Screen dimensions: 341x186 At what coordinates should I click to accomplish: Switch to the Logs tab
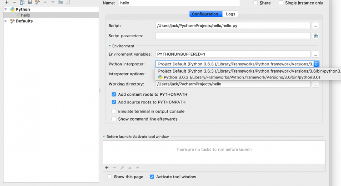point(231,14)
